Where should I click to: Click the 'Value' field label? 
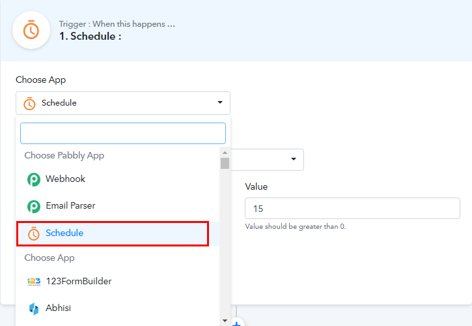pos(256,186)
